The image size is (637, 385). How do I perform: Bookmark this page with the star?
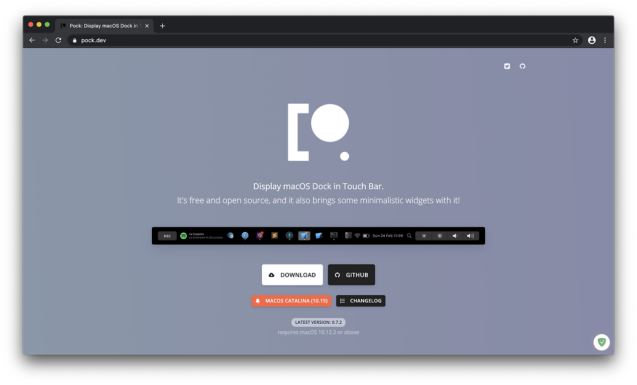click(x=575, y=40)
